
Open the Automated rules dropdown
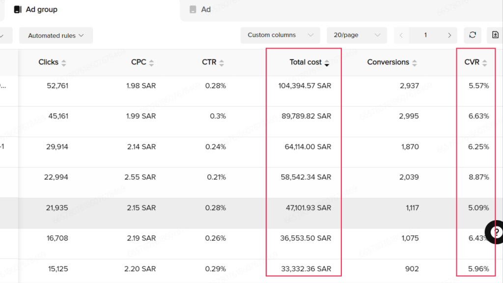[56, 35]
